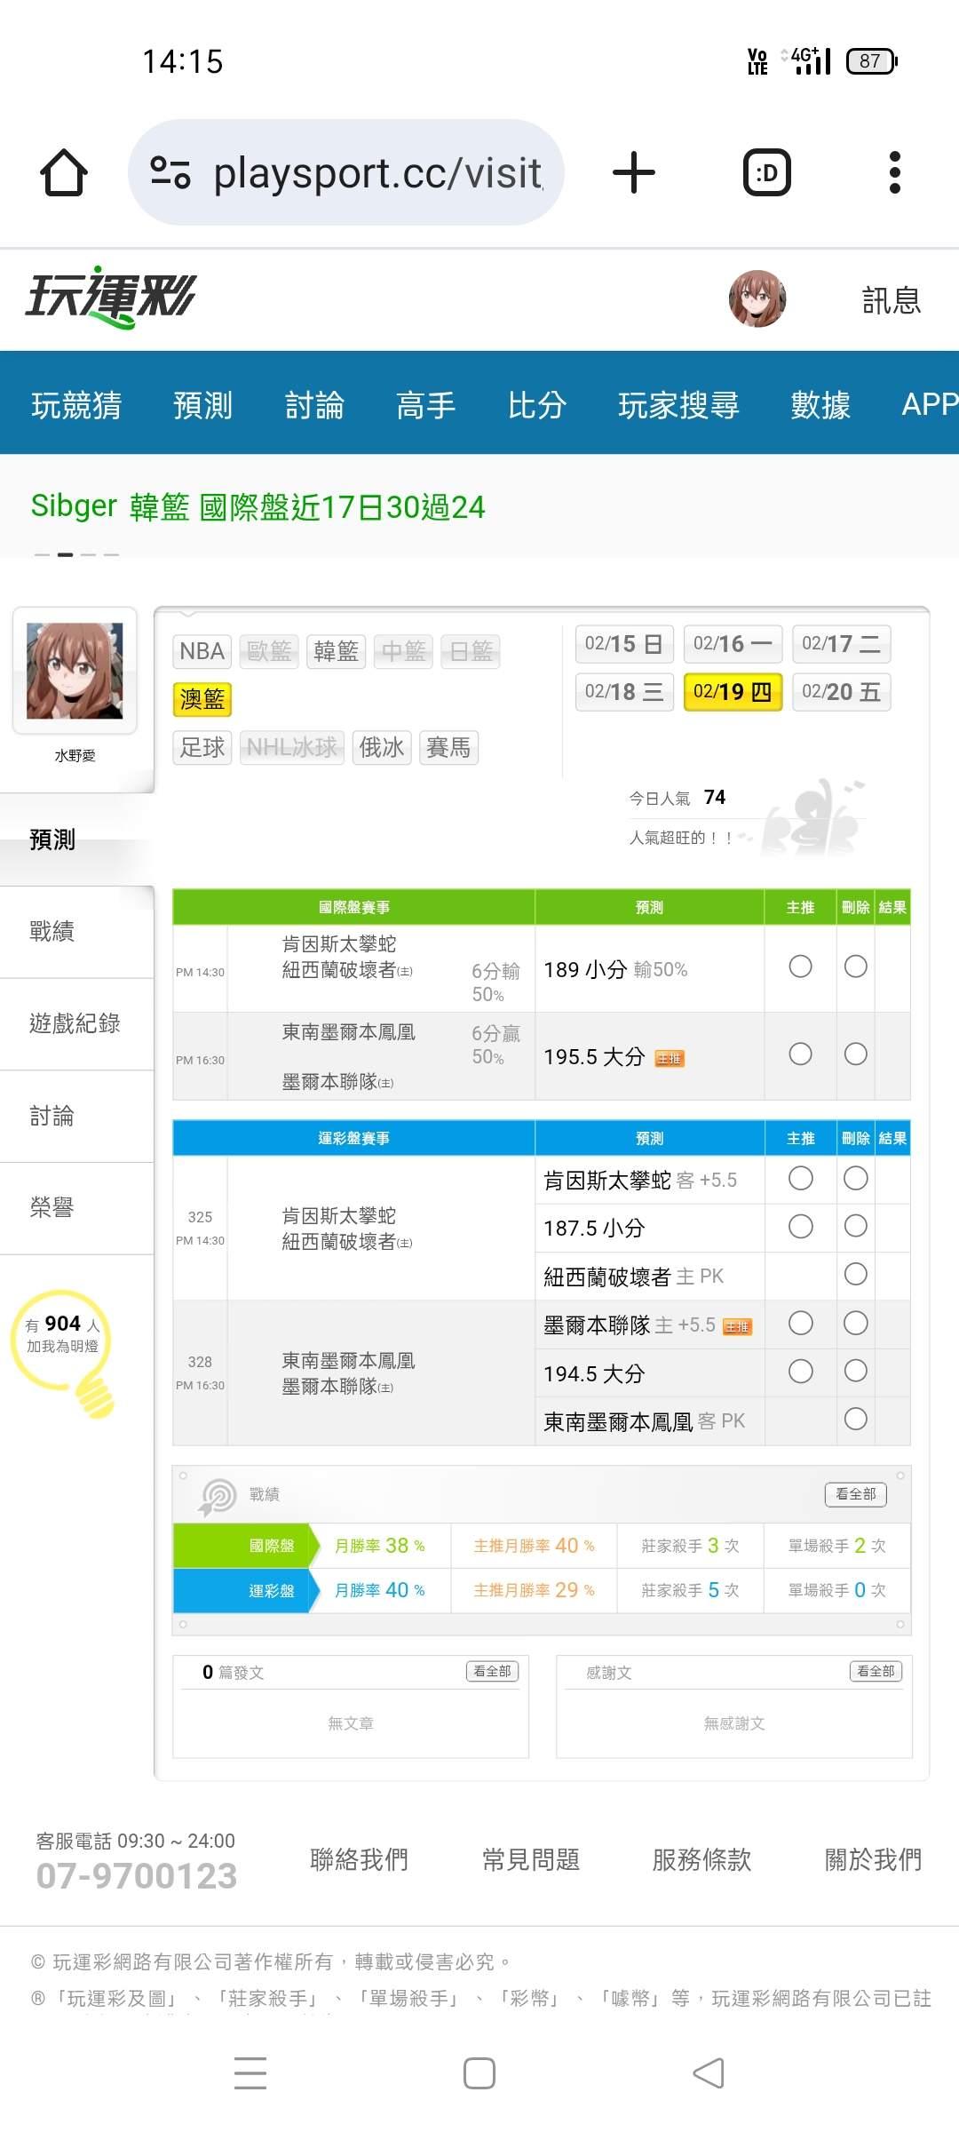Click the 07-9700123 phone number
This screenshot has height=2132, width=959.
[137, 1875]
